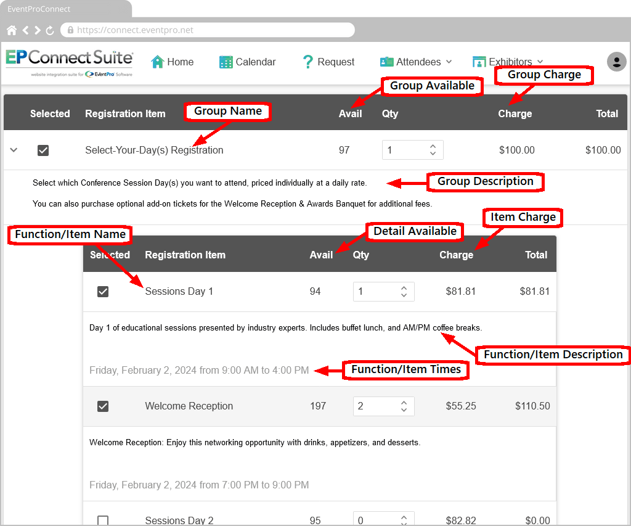
Task: Open the Request menu item
Action: 328,62
